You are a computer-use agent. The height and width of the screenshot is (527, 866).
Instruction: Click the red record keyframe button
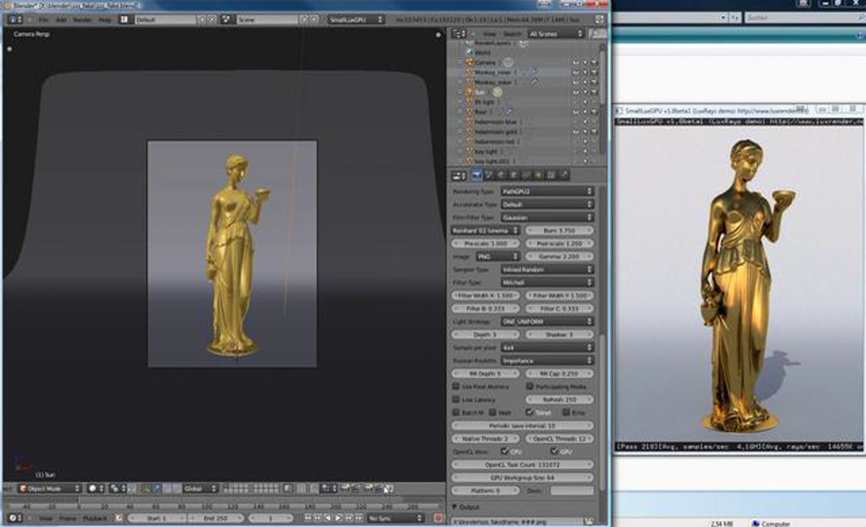[438, 518]
